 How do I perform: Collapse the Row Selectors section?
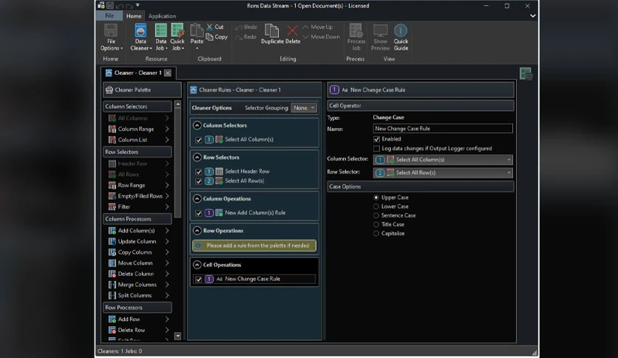pyautogui.click(x=197, y=158)
